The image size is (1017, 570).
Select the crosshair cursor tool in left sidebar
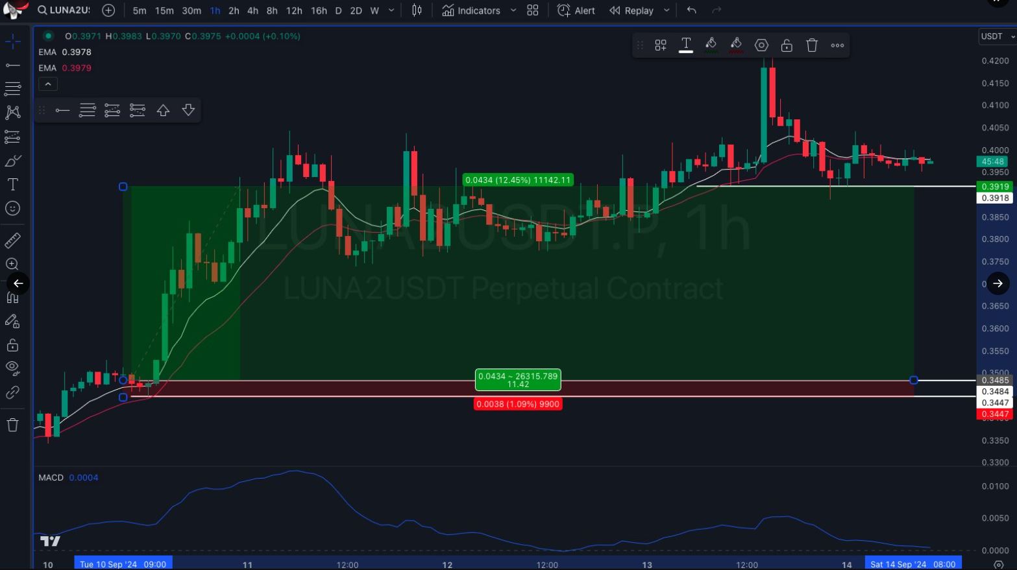coord(12,42)
